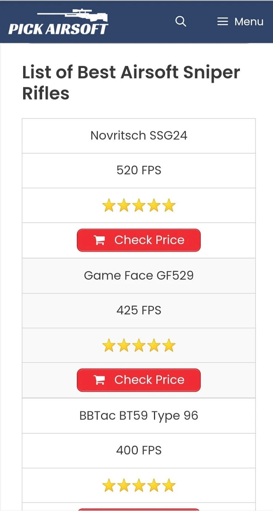Screen dimensions: 273x511
Task: Click the 425 FPS table cell
Action: (139, 310)
